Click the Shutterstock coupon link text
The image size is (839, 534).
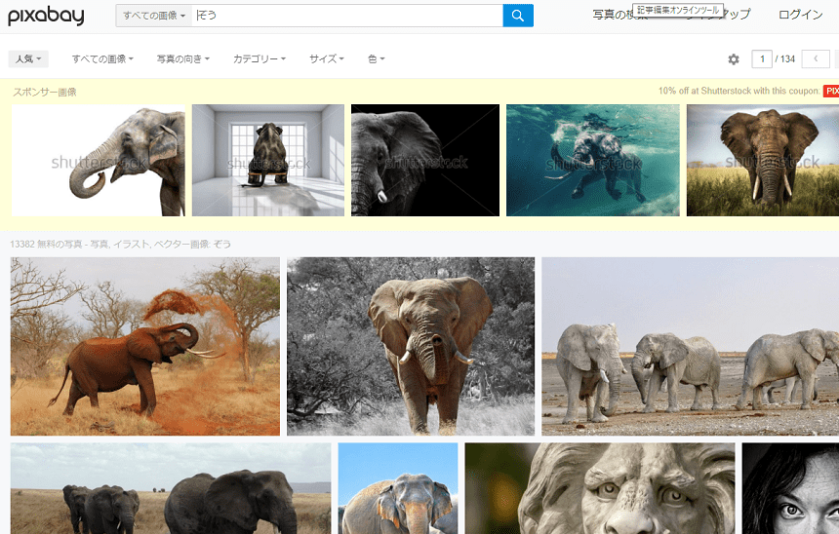pyautogui.click(x=739, y=91)
